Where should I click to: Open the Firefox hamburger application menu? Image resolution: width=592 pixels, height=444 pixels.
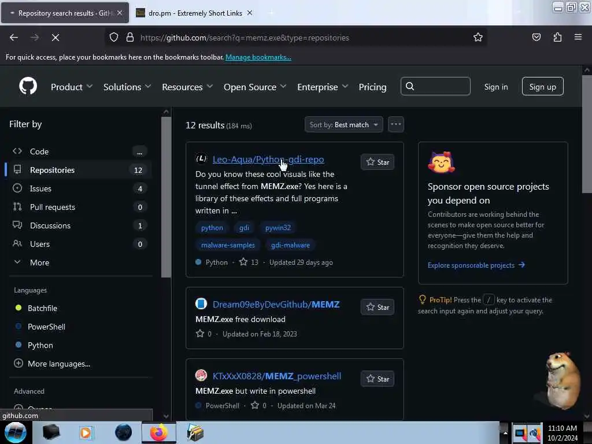tap(578, 37)
